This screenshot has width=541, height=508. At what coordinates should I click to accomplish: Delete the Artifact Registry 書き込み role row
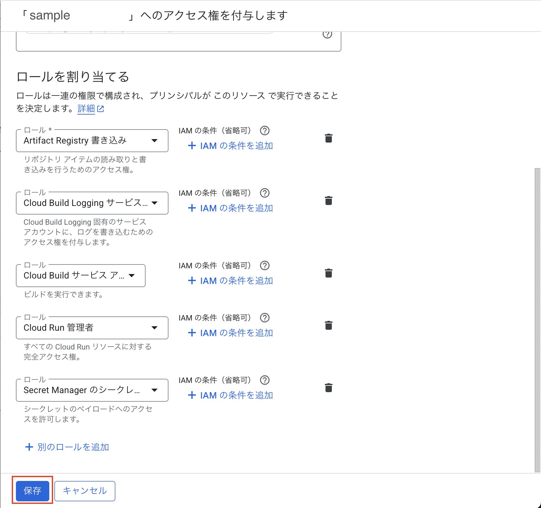pyautogui.click(x=328, y=138)
